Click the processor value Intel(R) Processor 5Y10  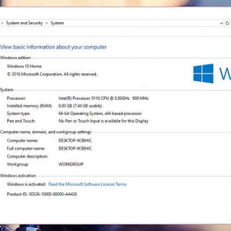click(x=103, y=98)
